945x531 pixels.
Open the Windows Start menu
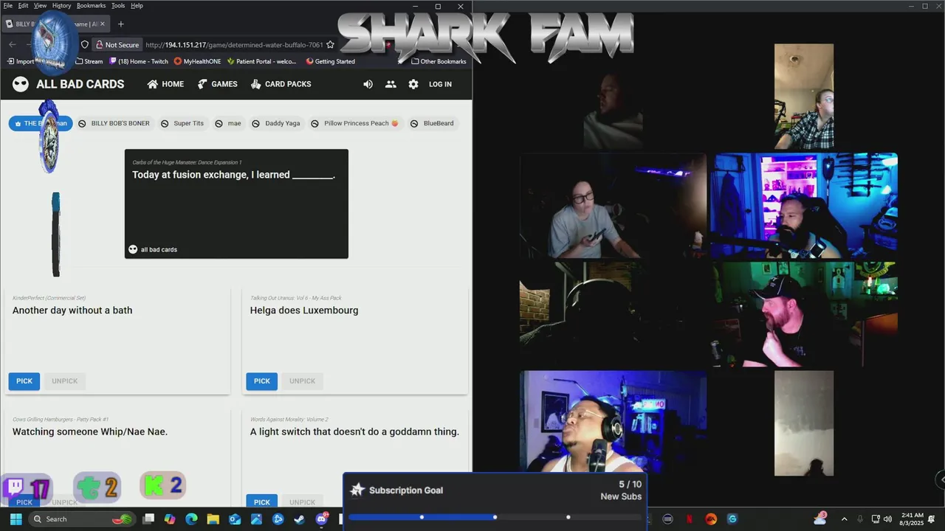coord(16,519)
